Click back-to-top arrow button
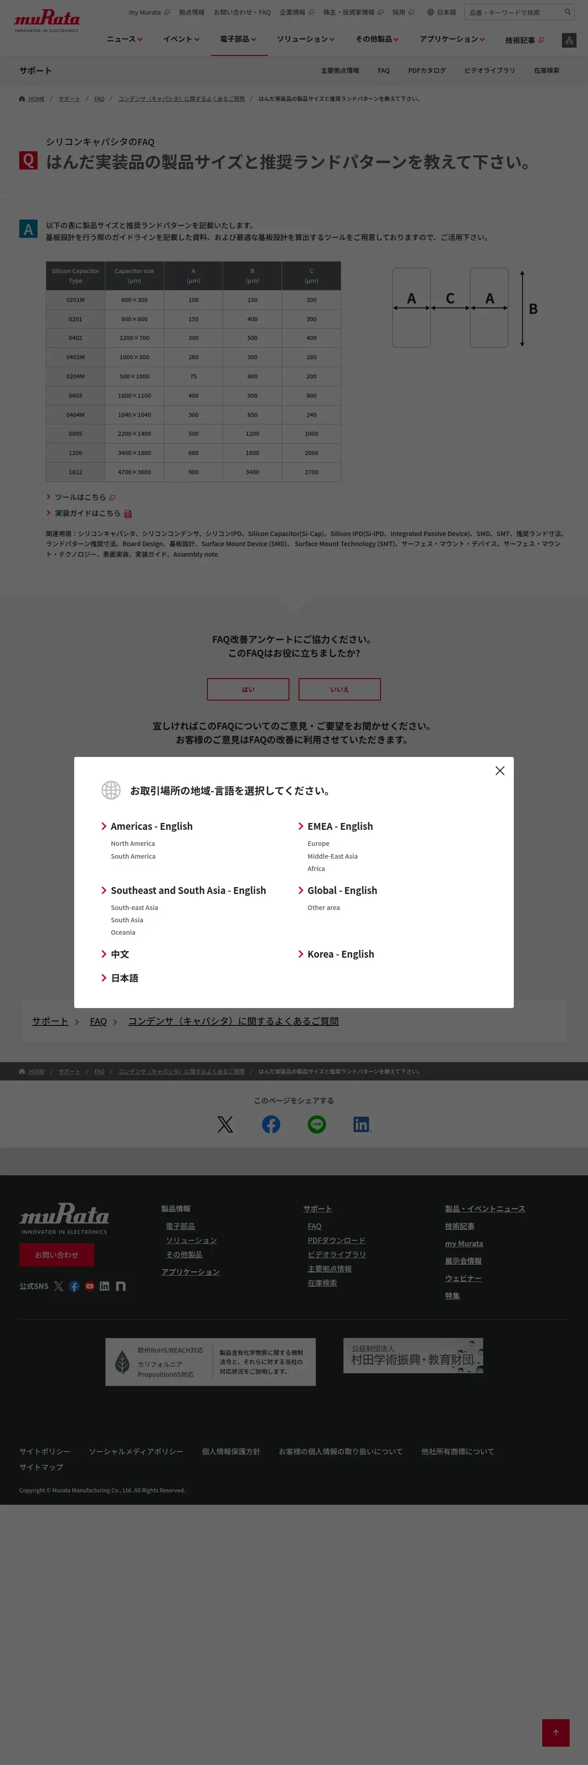 point(556,1733)
